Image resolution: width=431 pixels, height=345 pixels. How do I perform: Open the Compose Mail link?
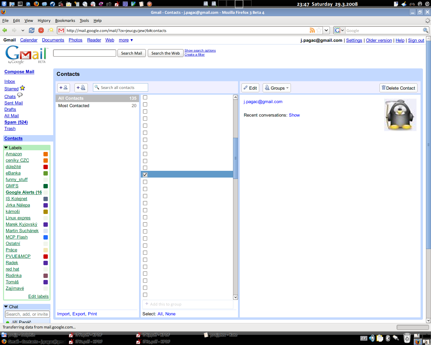(19, 72)
